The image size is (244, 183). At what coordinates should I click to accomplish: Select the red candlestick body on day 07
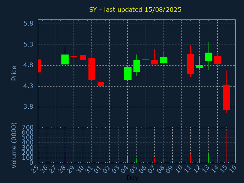tap(154, 62)
